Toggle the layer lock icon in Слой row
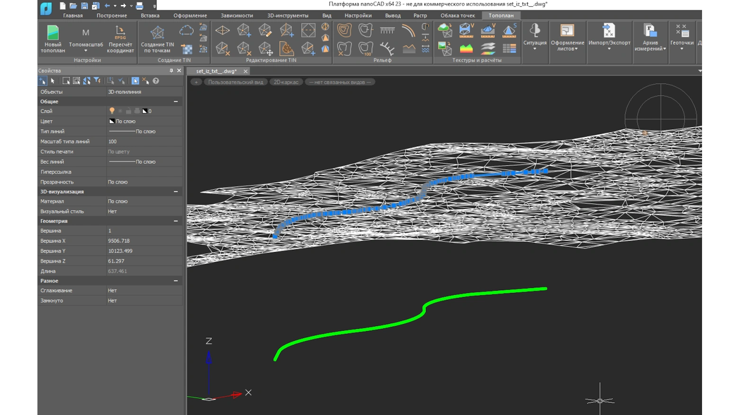739x415 pixels. pos(128,111)
